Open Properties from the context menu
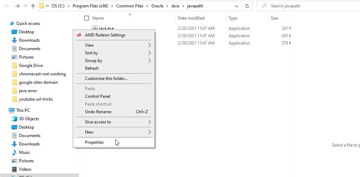Image resolution: width=360 pixels, height=177 pixels. 114,142
